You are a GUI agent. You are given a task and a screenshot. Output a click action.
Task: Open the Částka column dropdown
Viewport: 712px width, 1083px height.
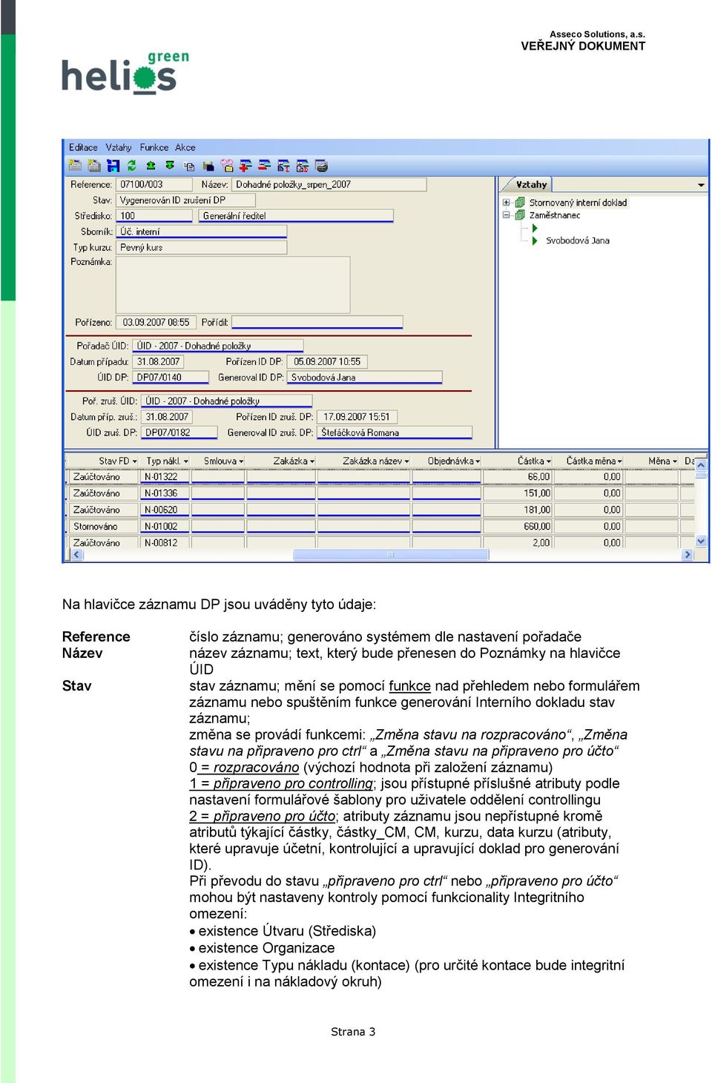549,461
